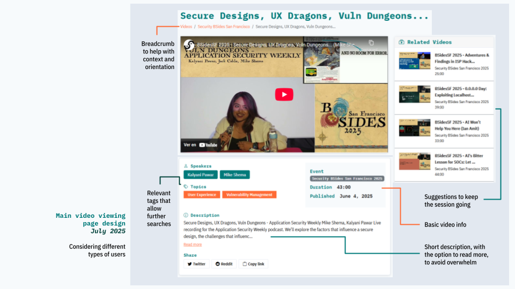Click the '33:00' duration under third related video
Image resolution: width=515 pixels, height=289 pixels.
[x=439, y=141]
